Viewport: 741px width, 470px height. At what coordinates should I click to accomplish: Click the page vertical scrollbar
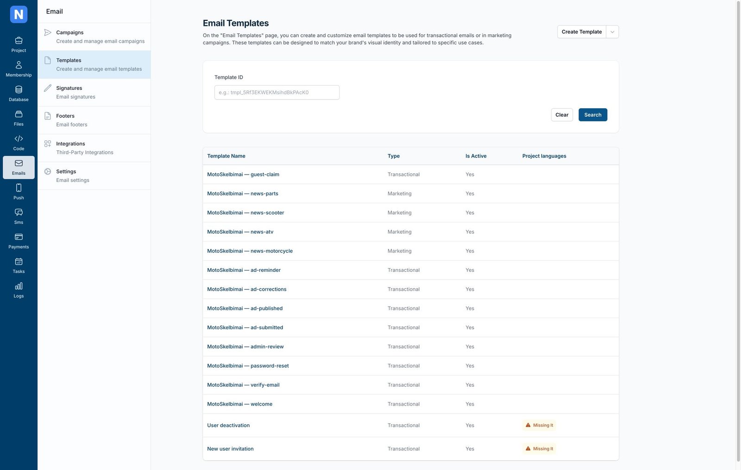738,232
